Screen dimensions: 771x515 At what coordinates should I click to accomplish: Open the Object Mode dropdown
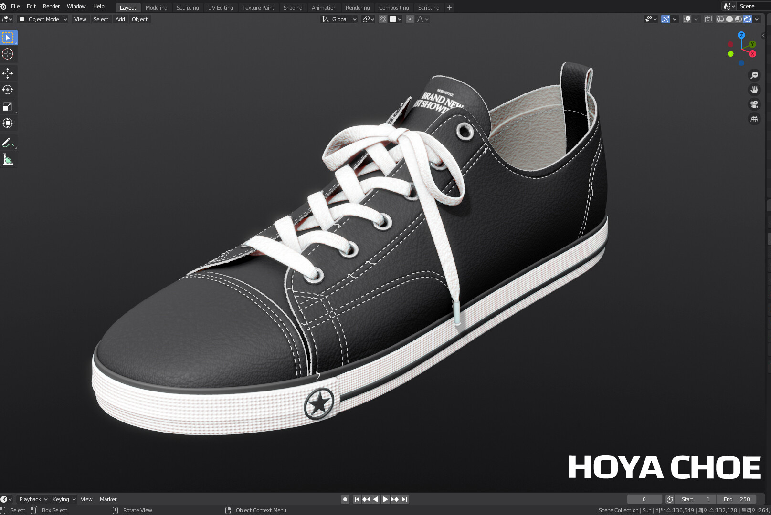[x=42, y=19]
